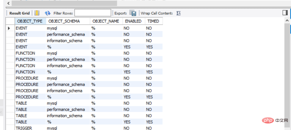Click the Filter Rows input field

coord(93,13)
